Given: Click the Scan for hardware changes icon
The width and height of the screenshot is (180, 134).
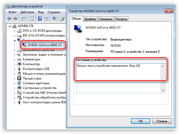Looking at the screenshot, I should [54, 19].
